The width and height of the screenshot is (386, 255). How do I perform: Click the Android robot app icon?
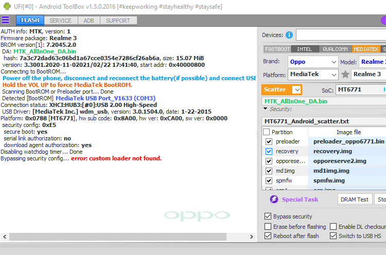click(x=7, y=6)
